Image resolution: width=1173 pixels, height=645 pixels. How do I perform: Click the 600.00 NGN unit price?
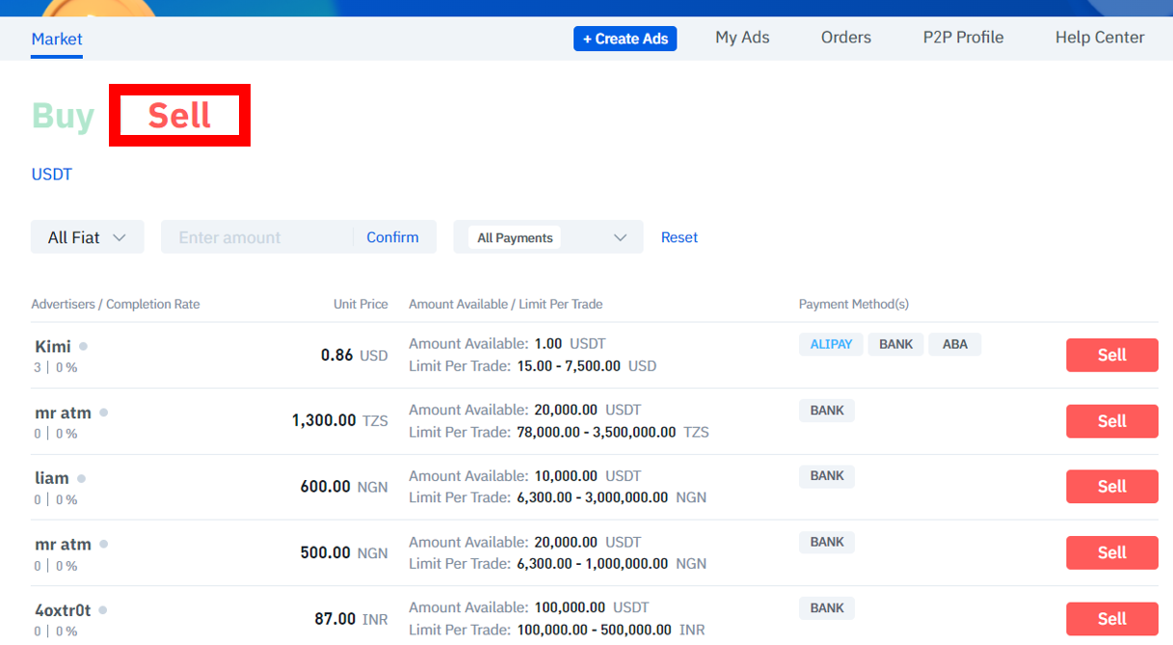click(x=344, y=487)
